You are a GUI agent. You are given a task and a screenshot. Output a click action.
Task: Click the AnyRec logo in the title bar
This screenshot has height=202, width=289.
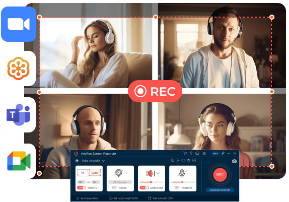coord(76,154)
